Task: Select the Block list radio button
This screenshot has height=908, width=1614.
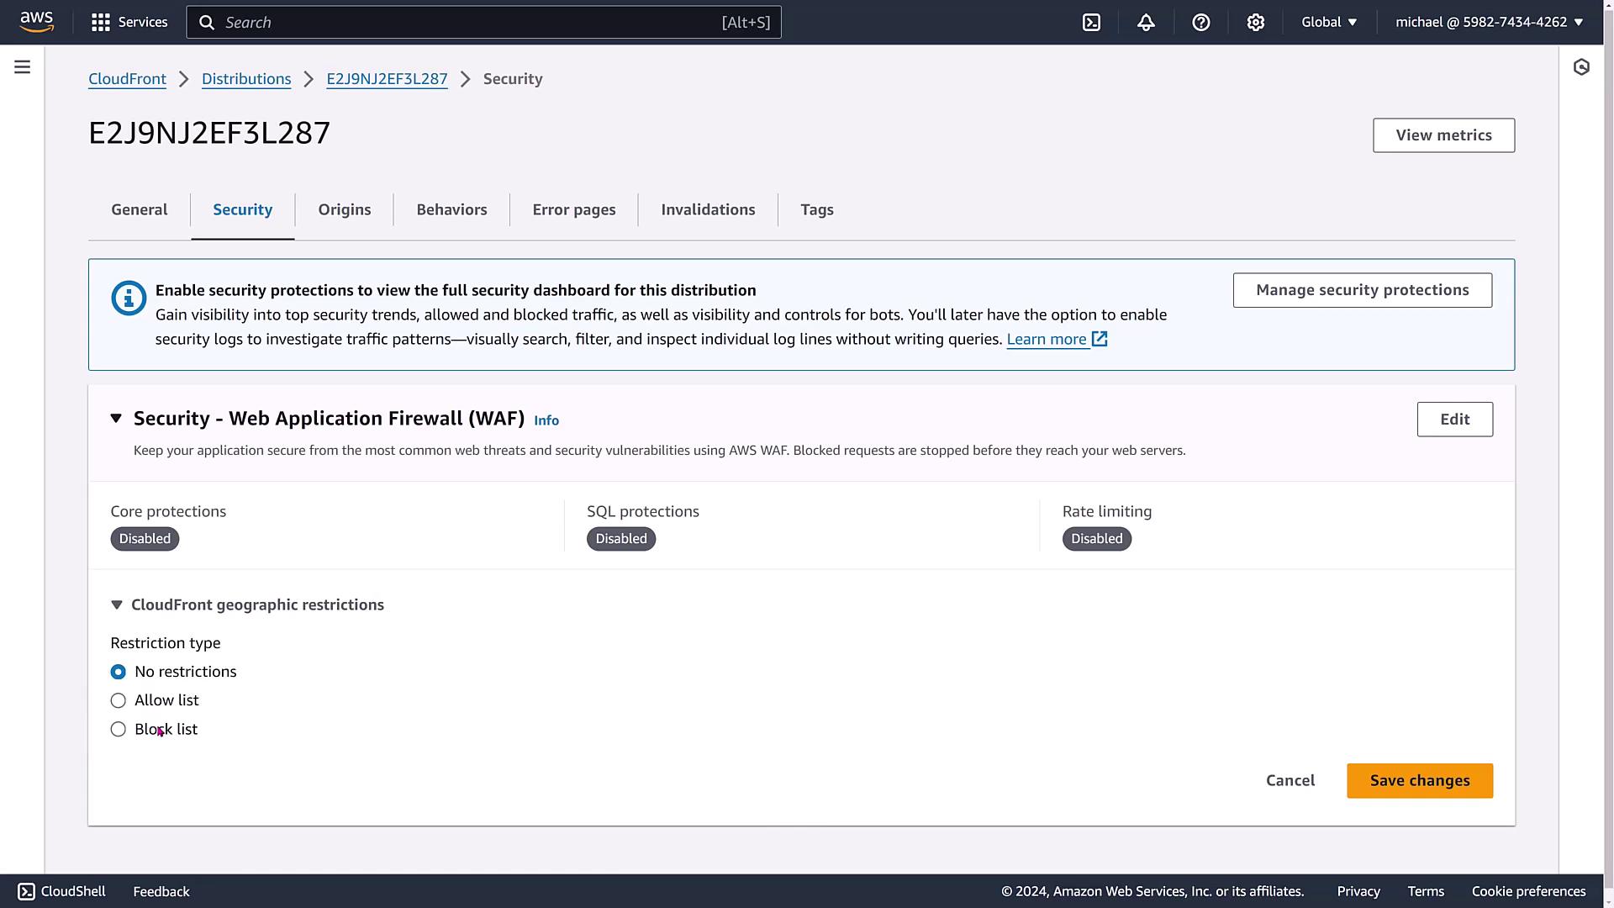Action: tap(119, 729)
